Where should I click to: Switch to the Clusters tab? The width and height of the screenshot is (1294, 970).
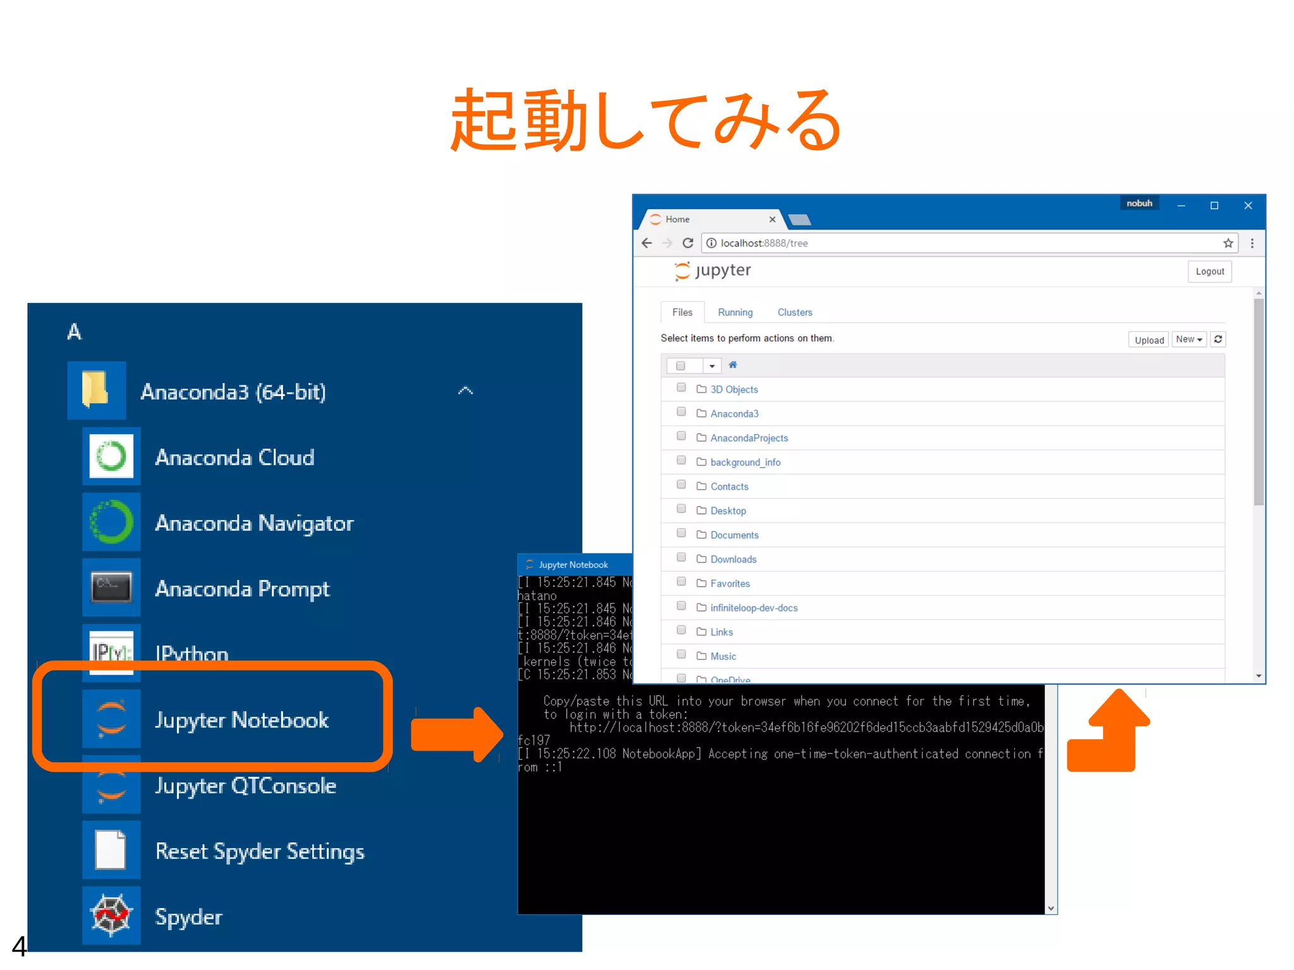coord(795,312)
